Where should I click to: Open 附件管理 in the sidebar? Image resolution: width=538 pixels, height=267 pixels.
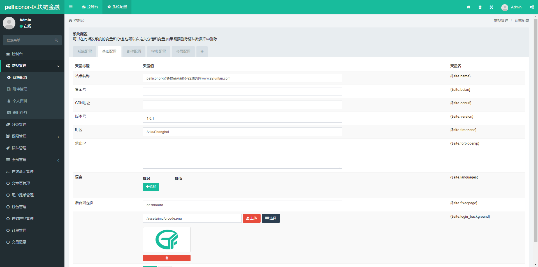point(32,89)
